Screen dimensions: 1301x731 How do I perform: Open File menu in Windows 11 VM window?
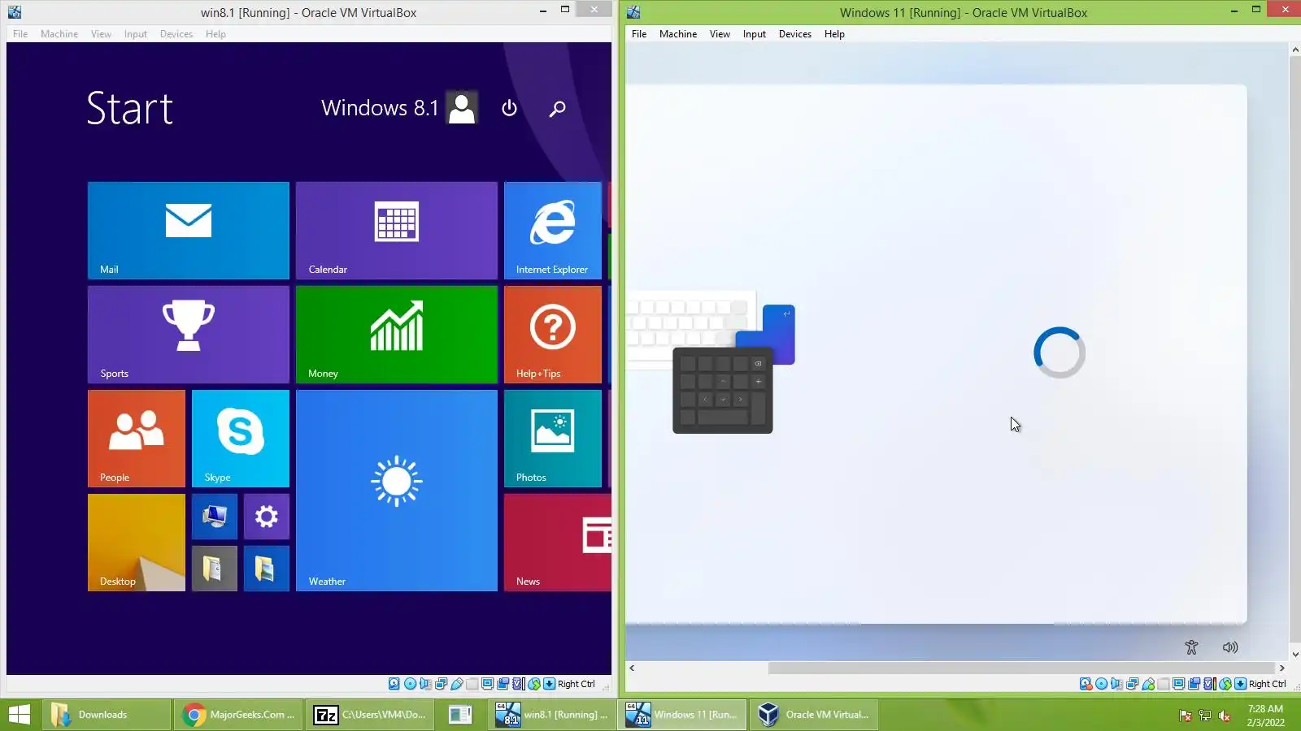pyautogui.click(x=639, y=34)
